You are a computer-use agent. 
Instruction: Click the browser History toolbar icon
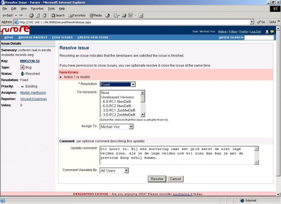[x=107, y=15]
